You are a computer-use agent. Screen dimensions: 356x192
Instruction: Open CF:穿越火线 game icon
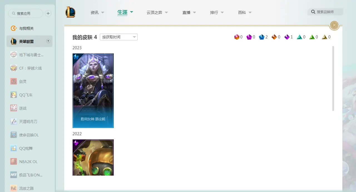tap(14, 68)
